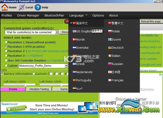
Task: Click the Greek flag icon
Action: (x=74, y=64)
